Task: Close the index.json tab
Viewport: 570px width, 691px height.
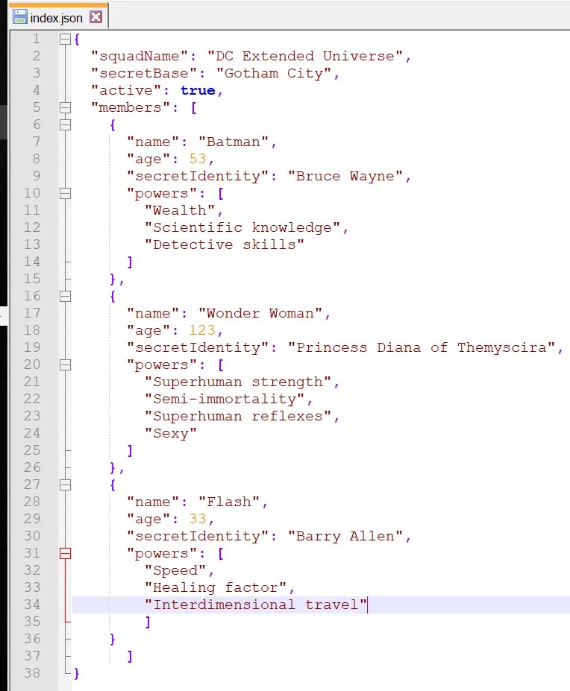Action: [95, 17]
